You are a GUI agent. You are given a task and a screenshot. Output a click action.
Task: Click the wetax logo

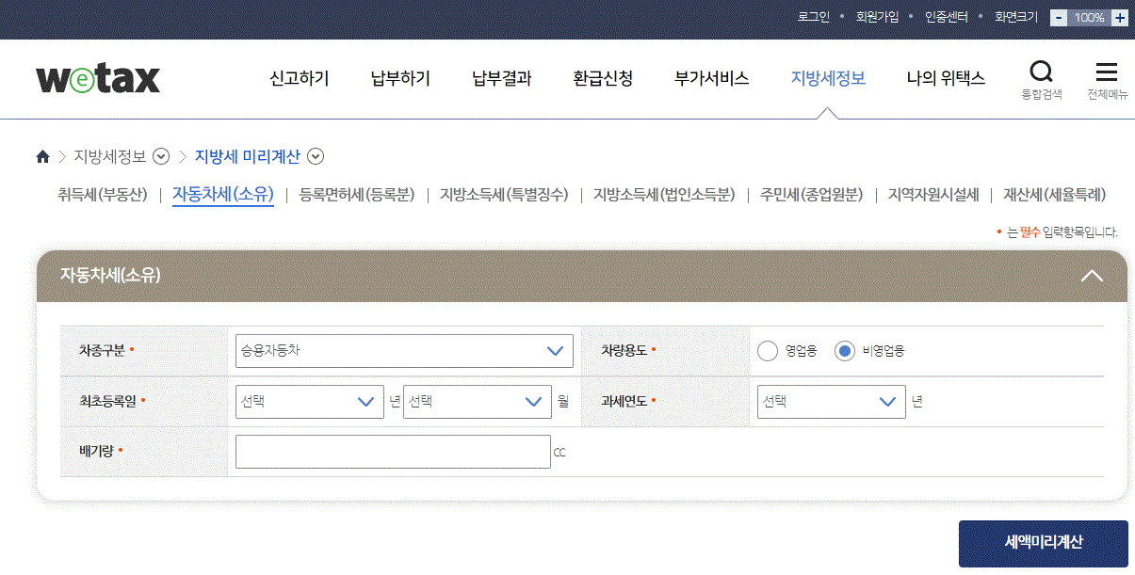(98, 79)
